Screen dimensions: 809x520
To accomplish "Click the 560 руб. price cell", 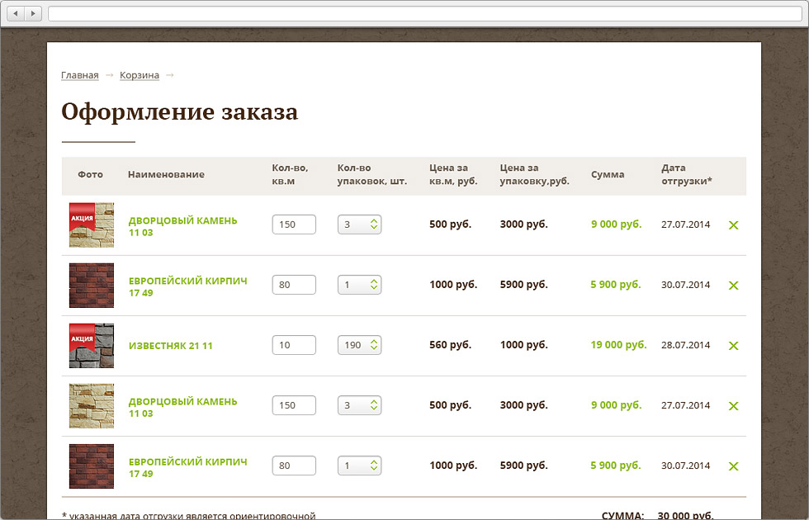I will pyautogui.click(x=451, y=345).
